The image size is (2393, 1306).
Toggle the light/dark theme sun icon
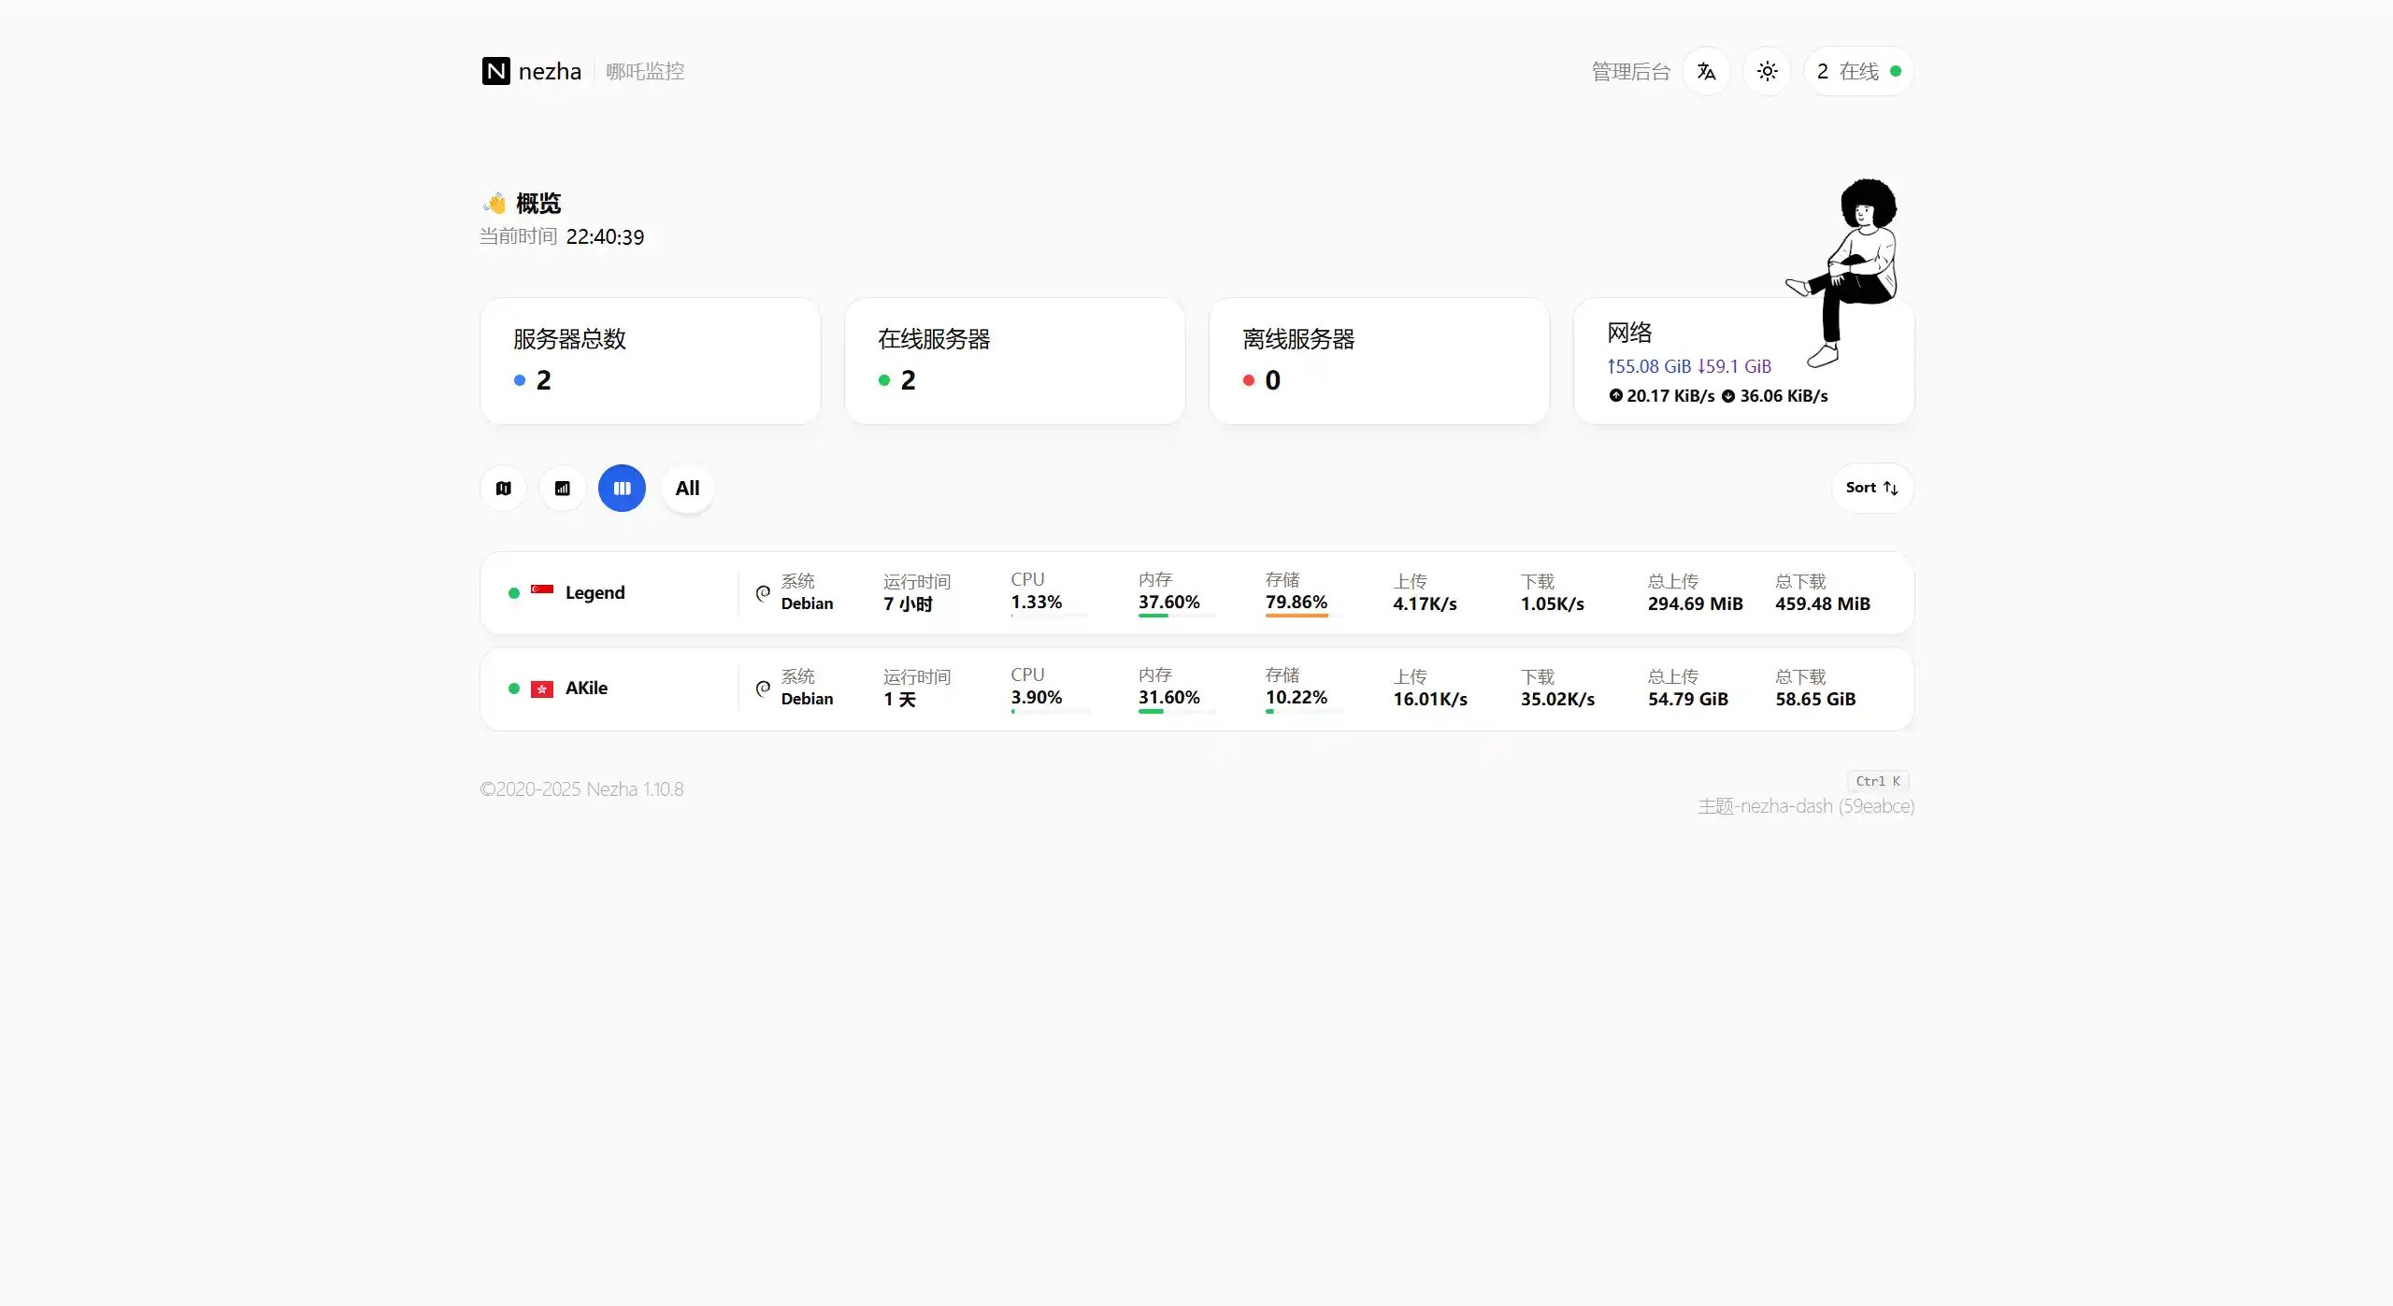1767,71
